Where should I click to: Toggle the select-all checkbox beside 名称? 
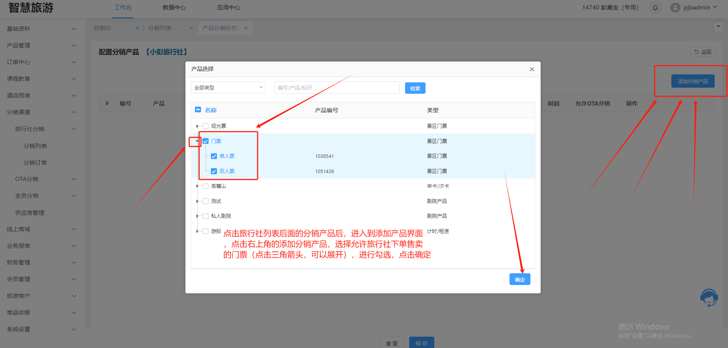click(198, 110)
